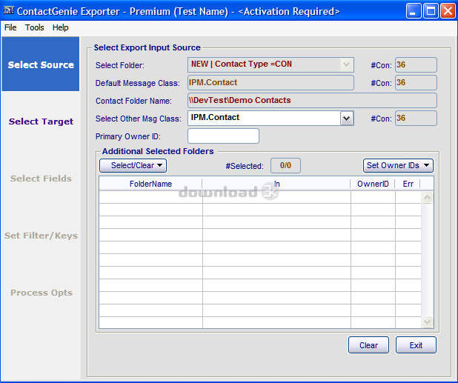The height and width of the screenshot is (383, 458).
Task: Click the ContactGenie app icon in title bar
Action: pyautogui.click(x=9, y=11)
